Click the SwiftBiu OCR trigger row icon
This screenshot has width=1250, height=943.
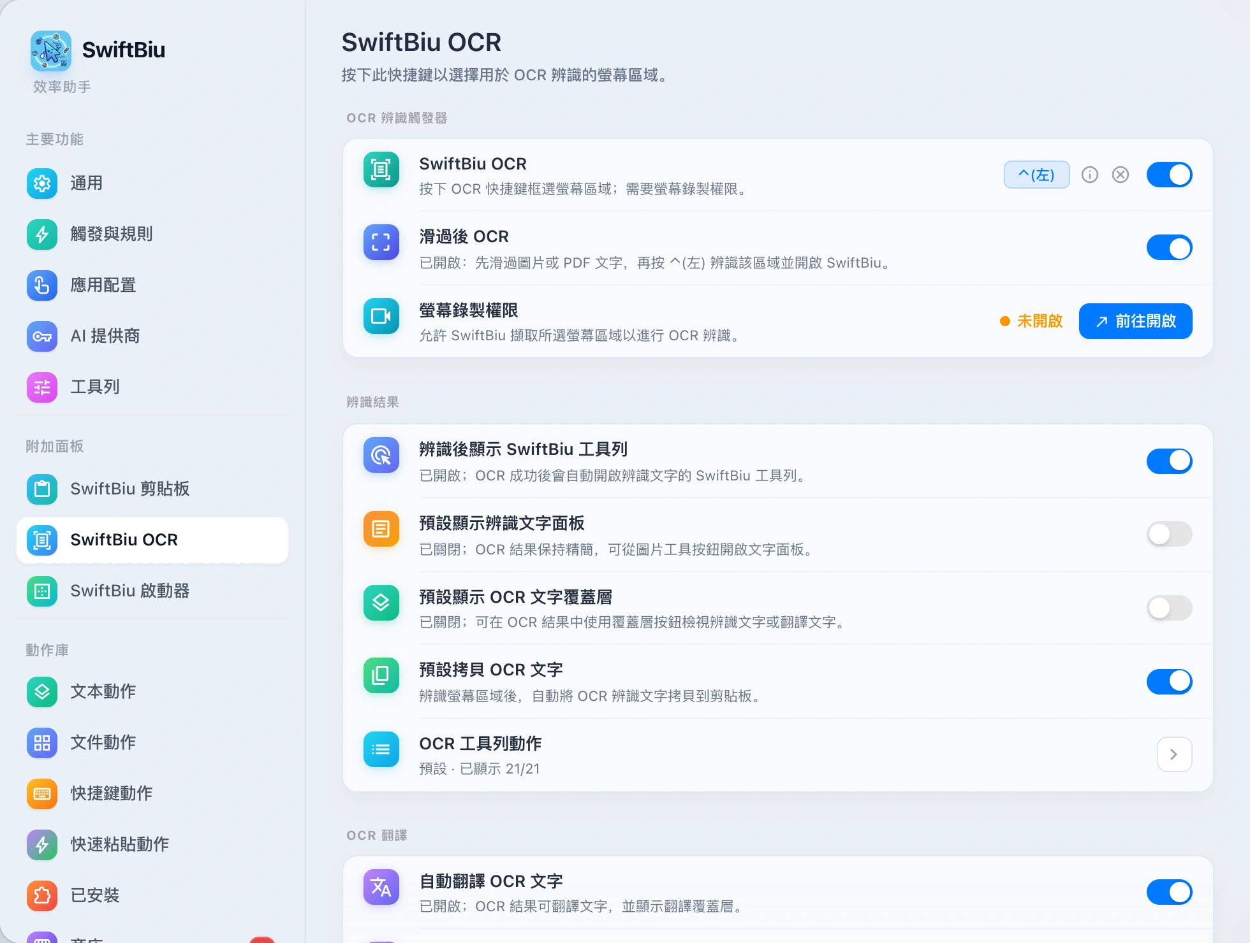(x=381, y=169)
